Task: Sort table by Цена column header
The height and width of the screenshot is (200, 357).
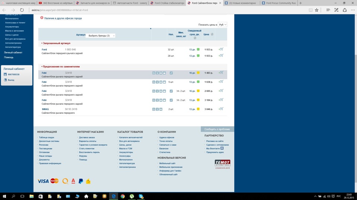Action: pyautogui.click(x=206, y=34)
